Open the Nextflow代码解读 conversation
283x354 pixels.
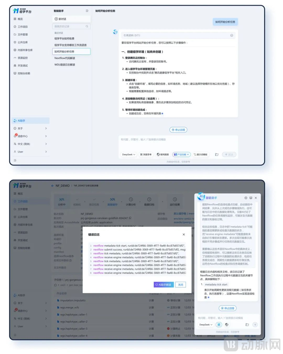(65, 58)
